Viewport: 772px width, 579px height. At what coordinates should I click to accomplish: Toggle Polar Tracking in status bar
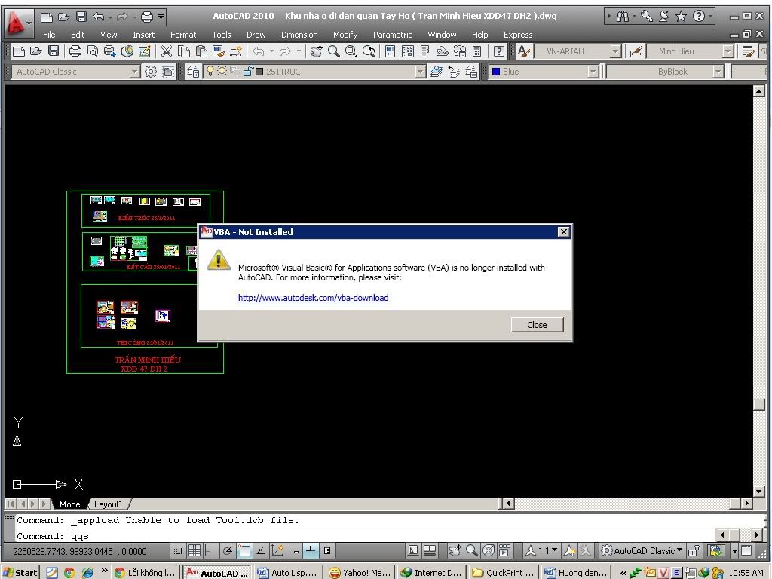point(228,550)
